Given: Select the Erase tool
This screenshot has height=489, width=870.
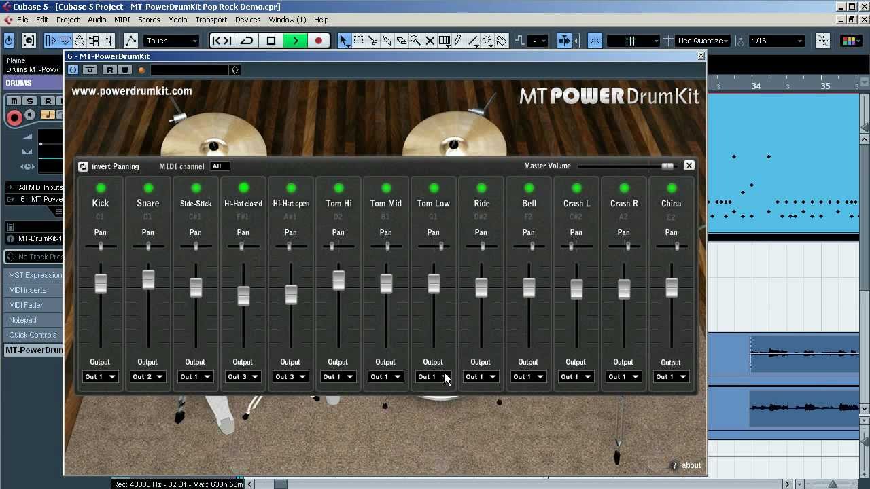Looking at the screenshot, I should [401, 41].
